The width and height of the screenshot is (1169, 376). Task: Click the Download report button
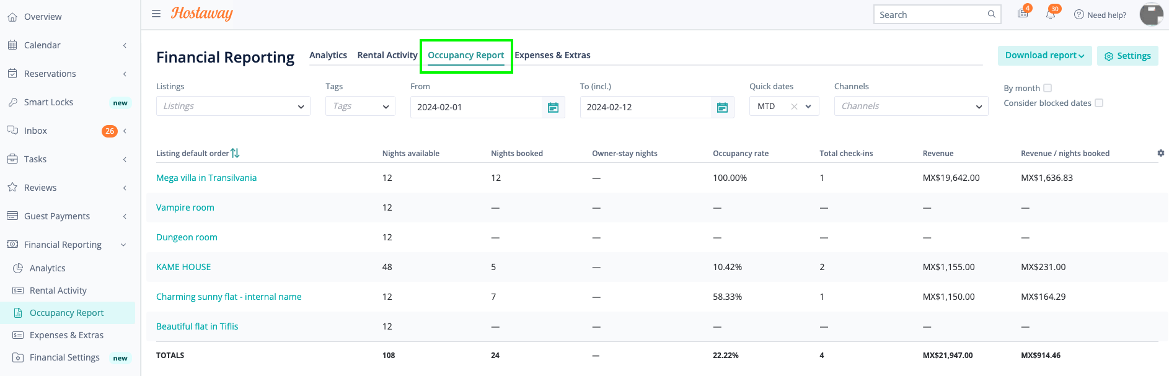(x=1044, y=56)
